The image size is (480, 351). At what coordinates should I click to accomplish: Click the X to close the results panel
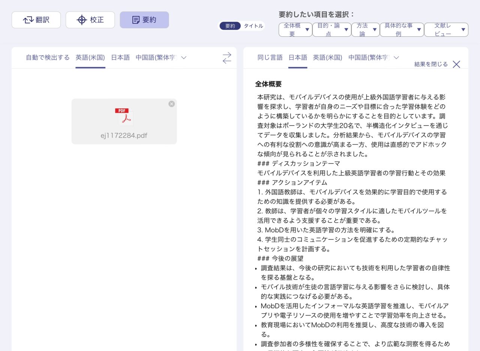(x=456, y=64)
